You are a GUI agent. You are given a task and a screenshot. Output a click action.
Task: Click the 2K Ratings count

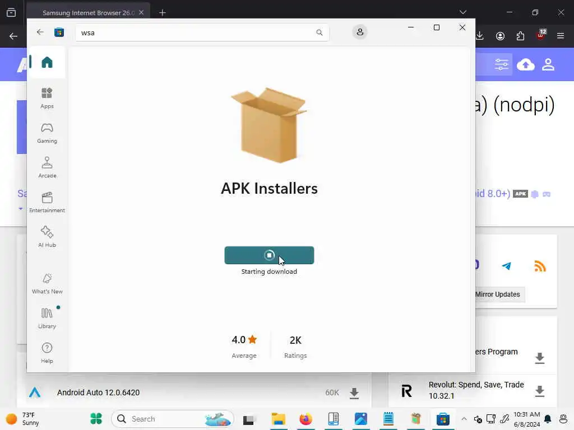point(295,346)
